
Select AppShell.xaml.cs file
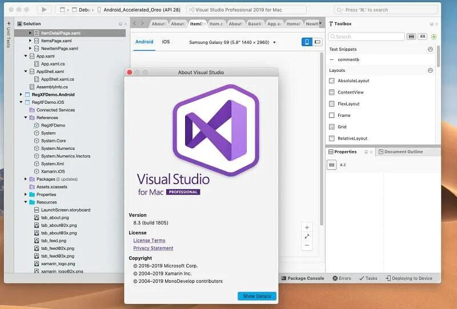(x=58, y=79)
